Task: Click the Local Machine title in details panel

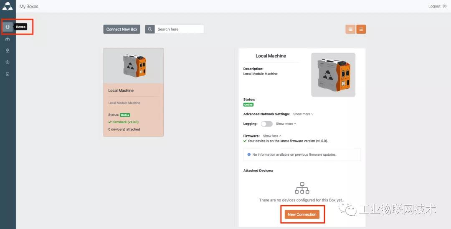Action: tap(271, 56)
